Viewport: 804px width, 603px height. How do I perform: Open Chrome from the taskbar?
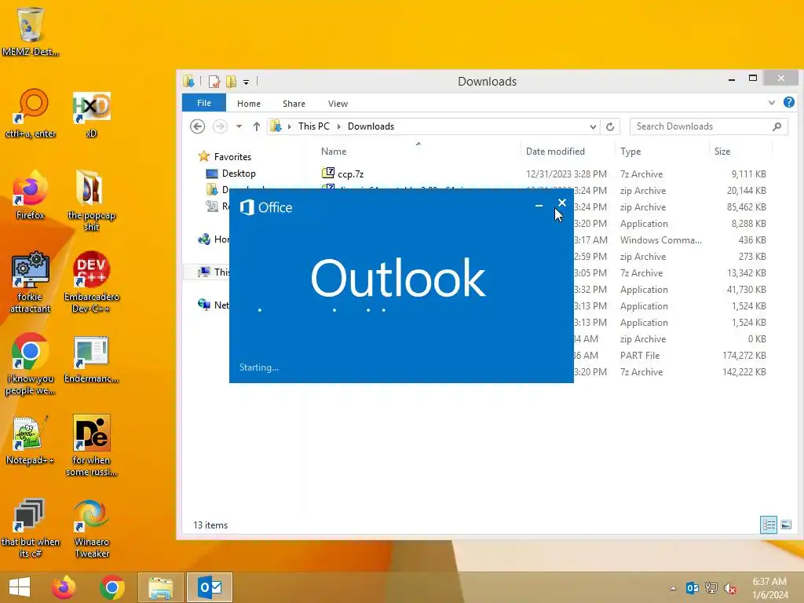click(x=111, y=587)
